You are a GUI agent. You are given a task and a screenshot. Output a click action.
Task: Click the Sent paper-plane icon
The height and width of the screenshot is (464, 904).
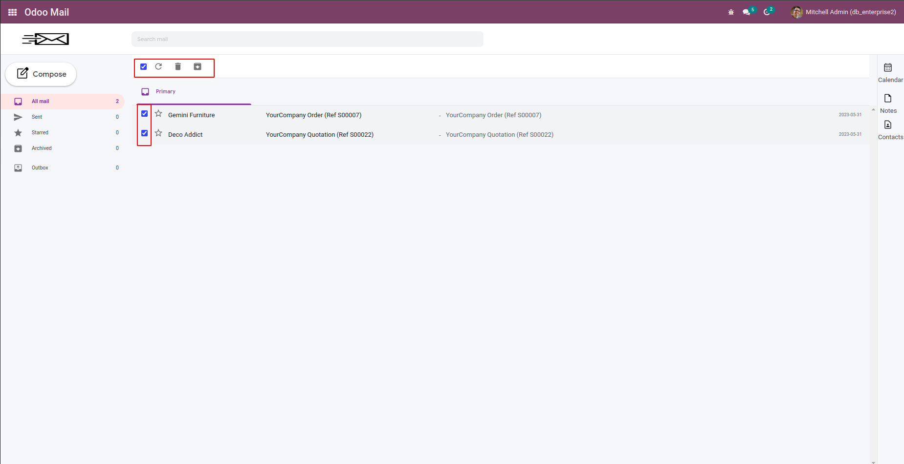tap(18, 117)
